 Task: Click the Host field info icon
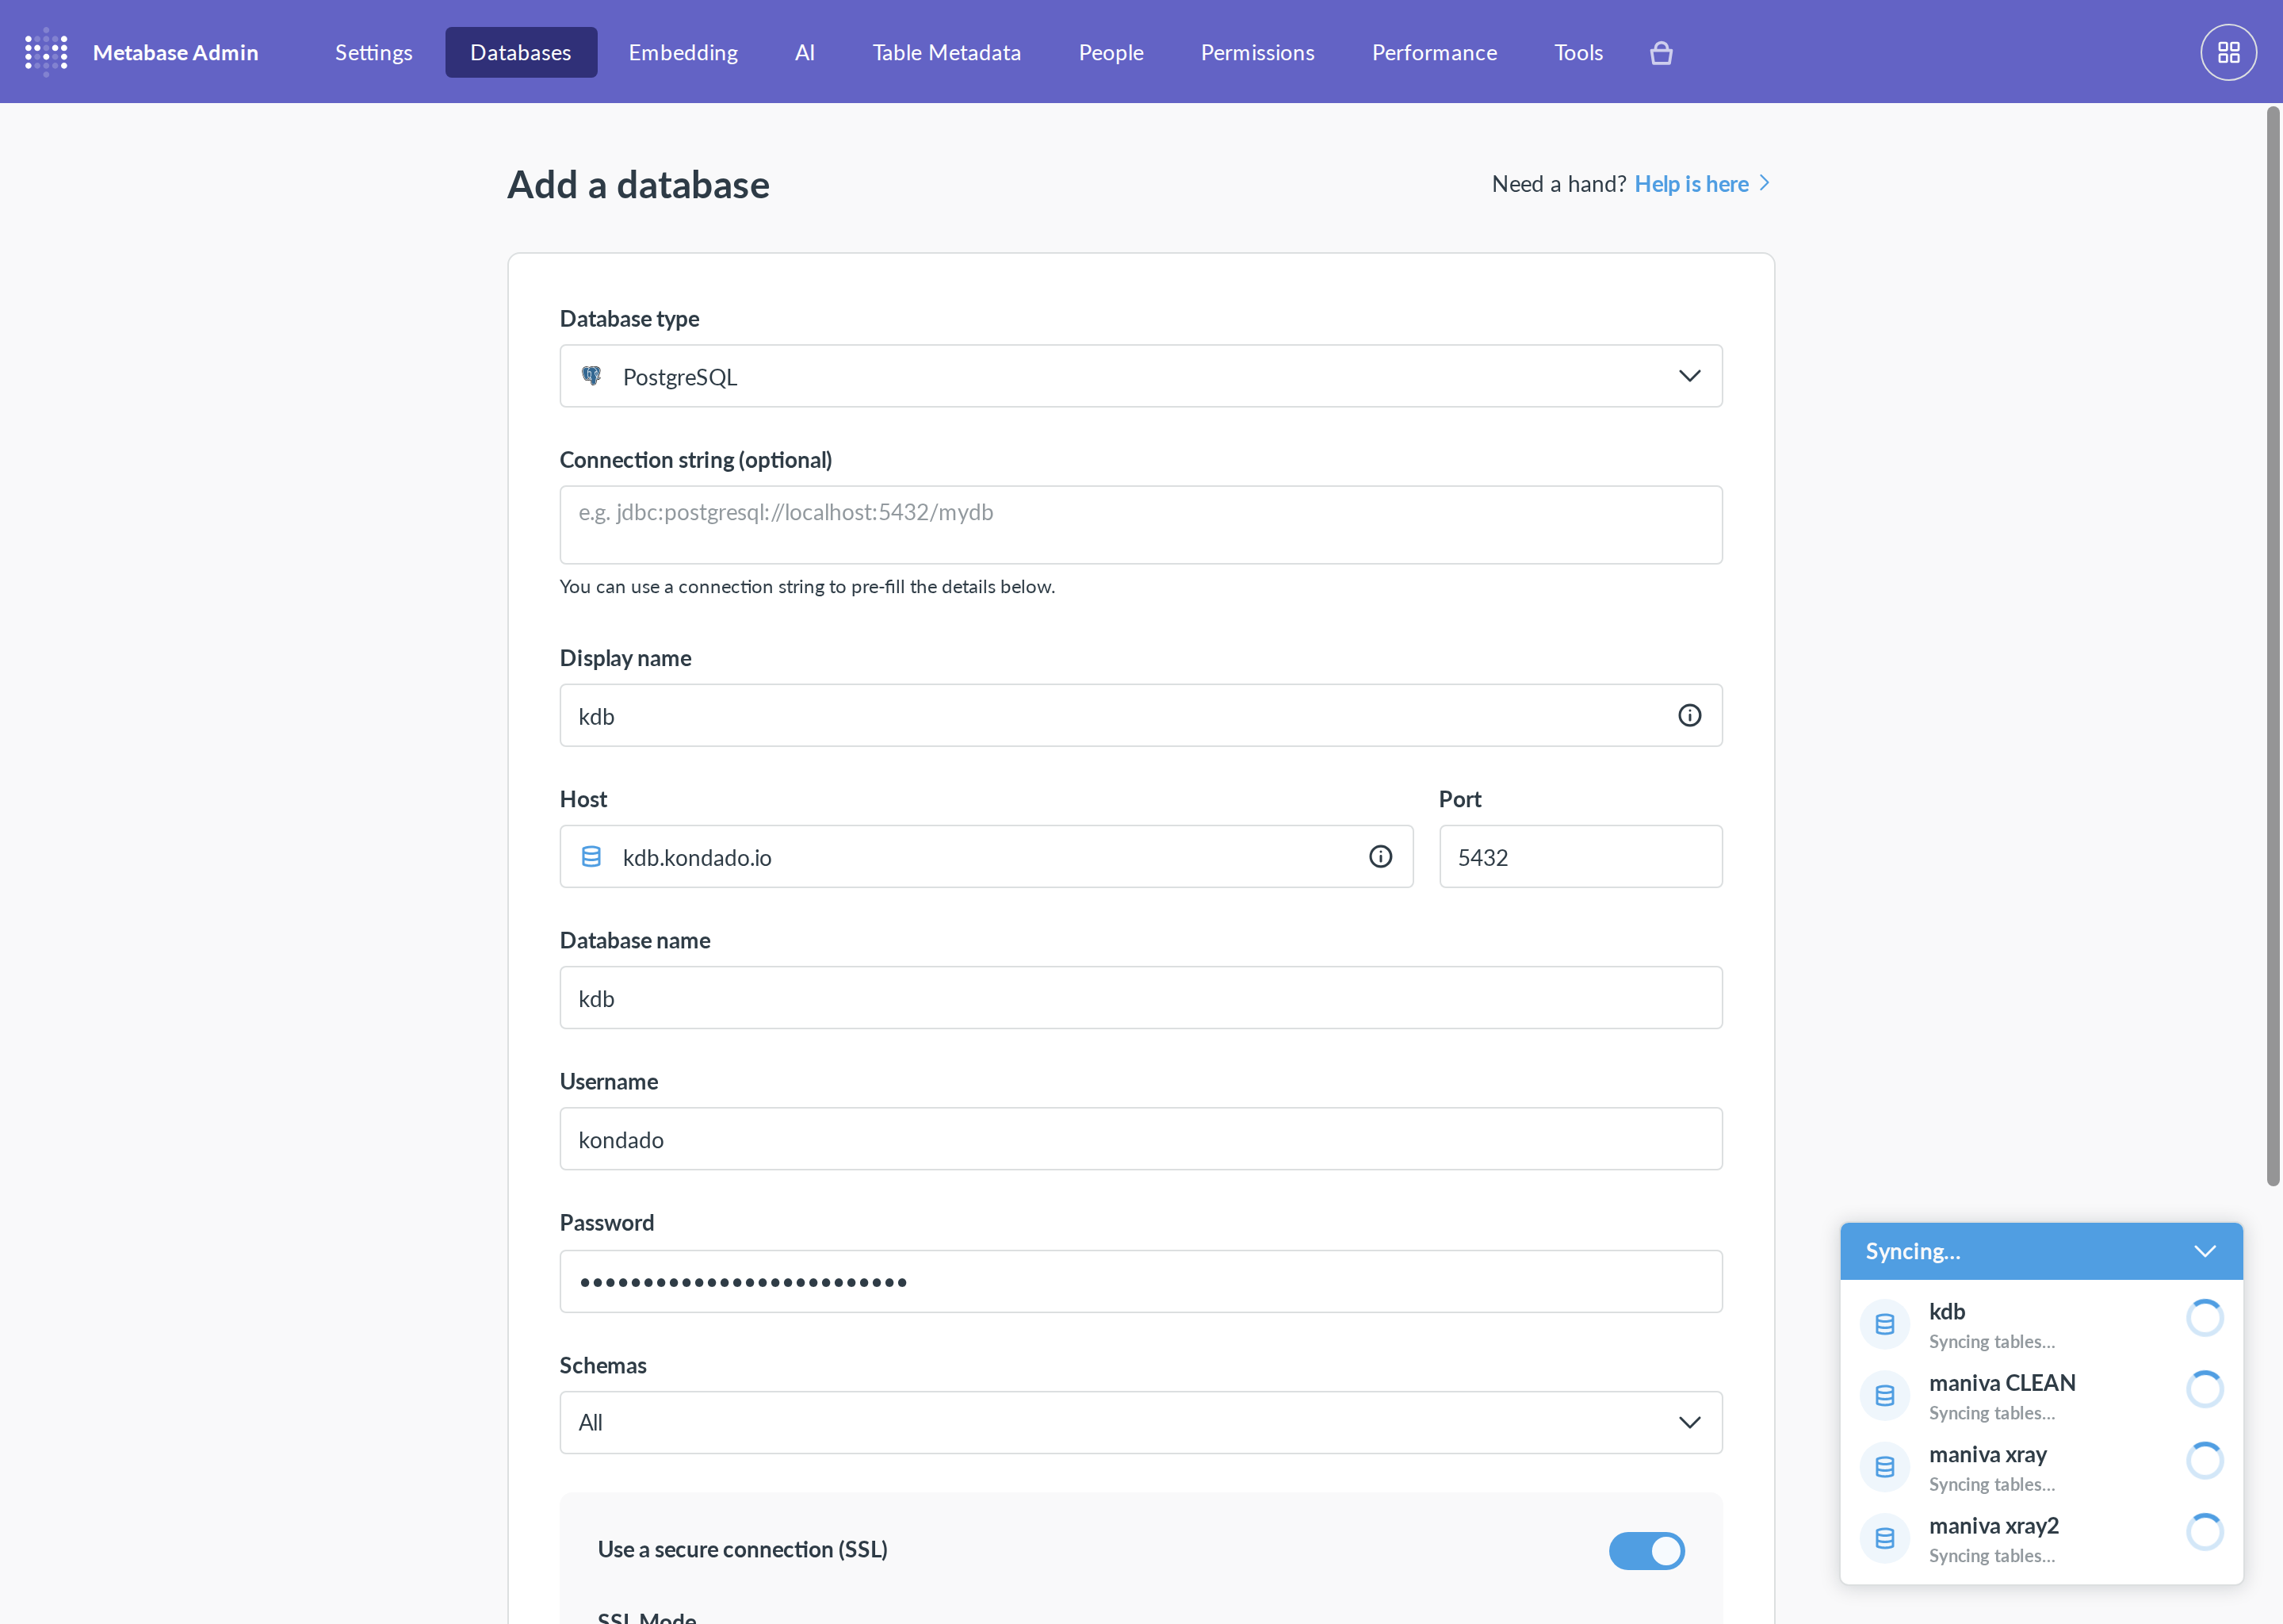[1380, 856]
